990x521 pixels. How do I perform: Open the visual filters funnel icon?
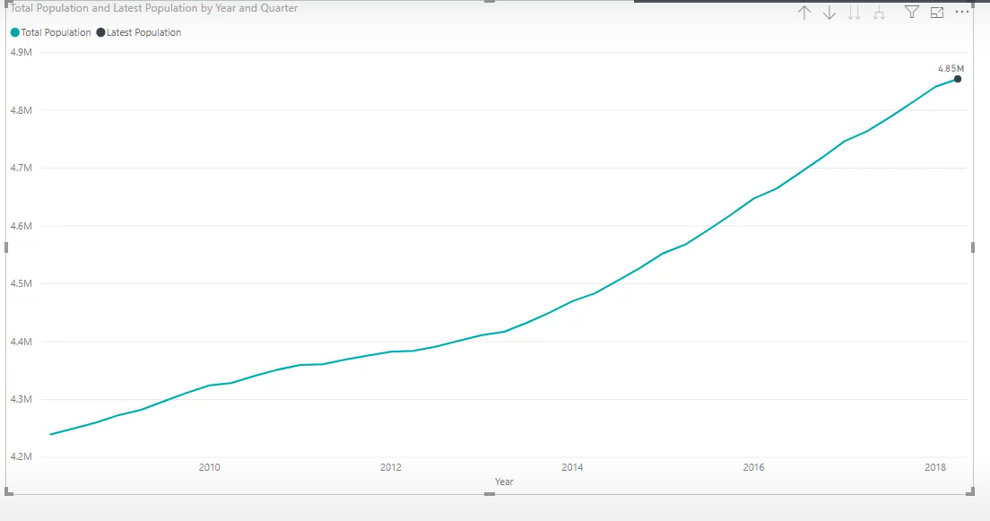click(x=912, y=12)
